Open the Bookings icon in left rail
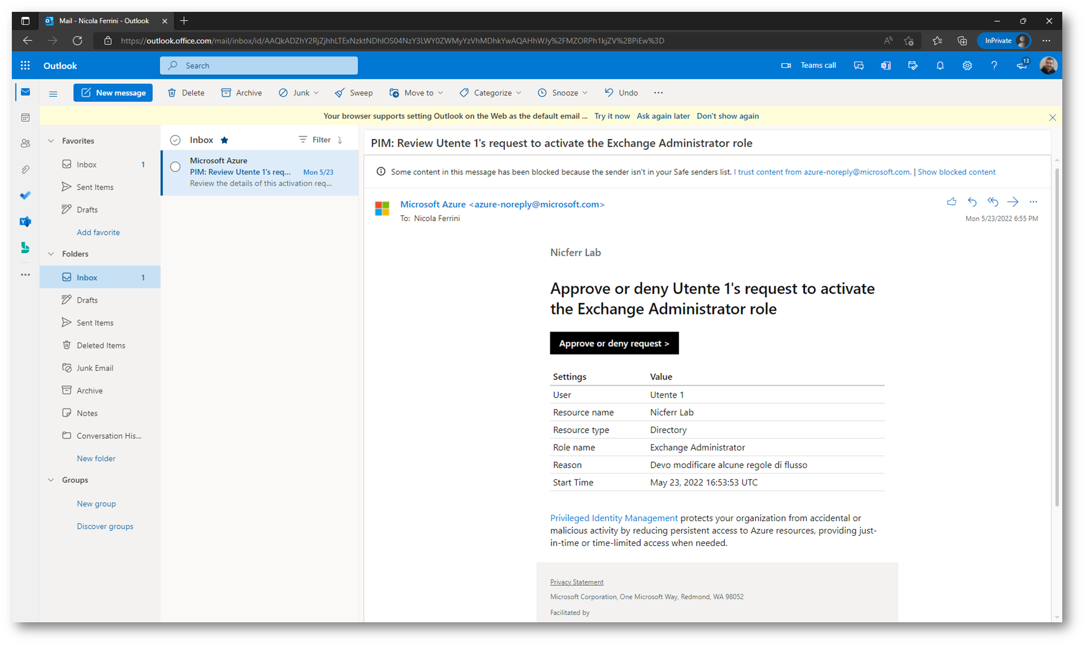The width and height of the screenshot is (1086, 646). 25,247
